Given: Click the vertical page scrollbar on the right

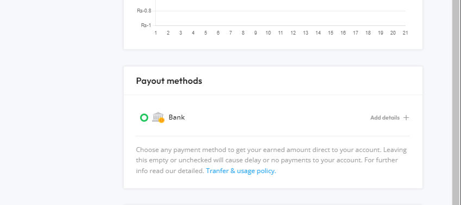Looking at the screenshot, I should [456, 103].
